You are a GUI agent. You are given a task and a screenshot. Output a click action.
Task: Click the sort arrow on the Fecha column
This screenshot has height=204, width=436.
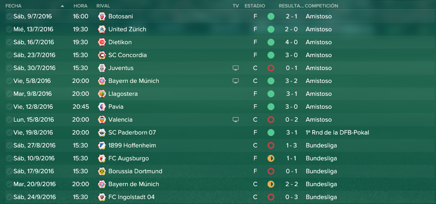tap(62, 6)
